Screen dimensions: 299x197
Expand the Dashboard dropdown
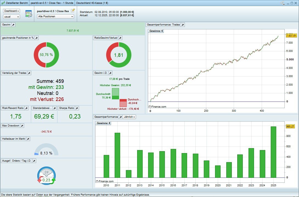point(12,11)
